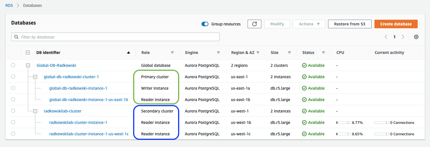
Task: Select radio button for radkowskilab-cluster
Action: [13, 111]
